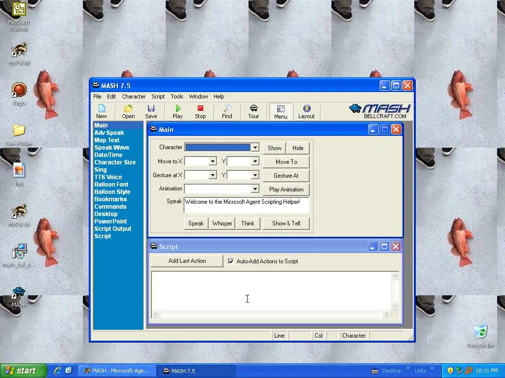Open the Edit menu

111,96
